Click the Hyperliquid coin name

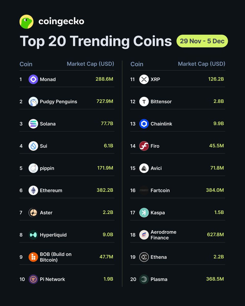point(53,235)
